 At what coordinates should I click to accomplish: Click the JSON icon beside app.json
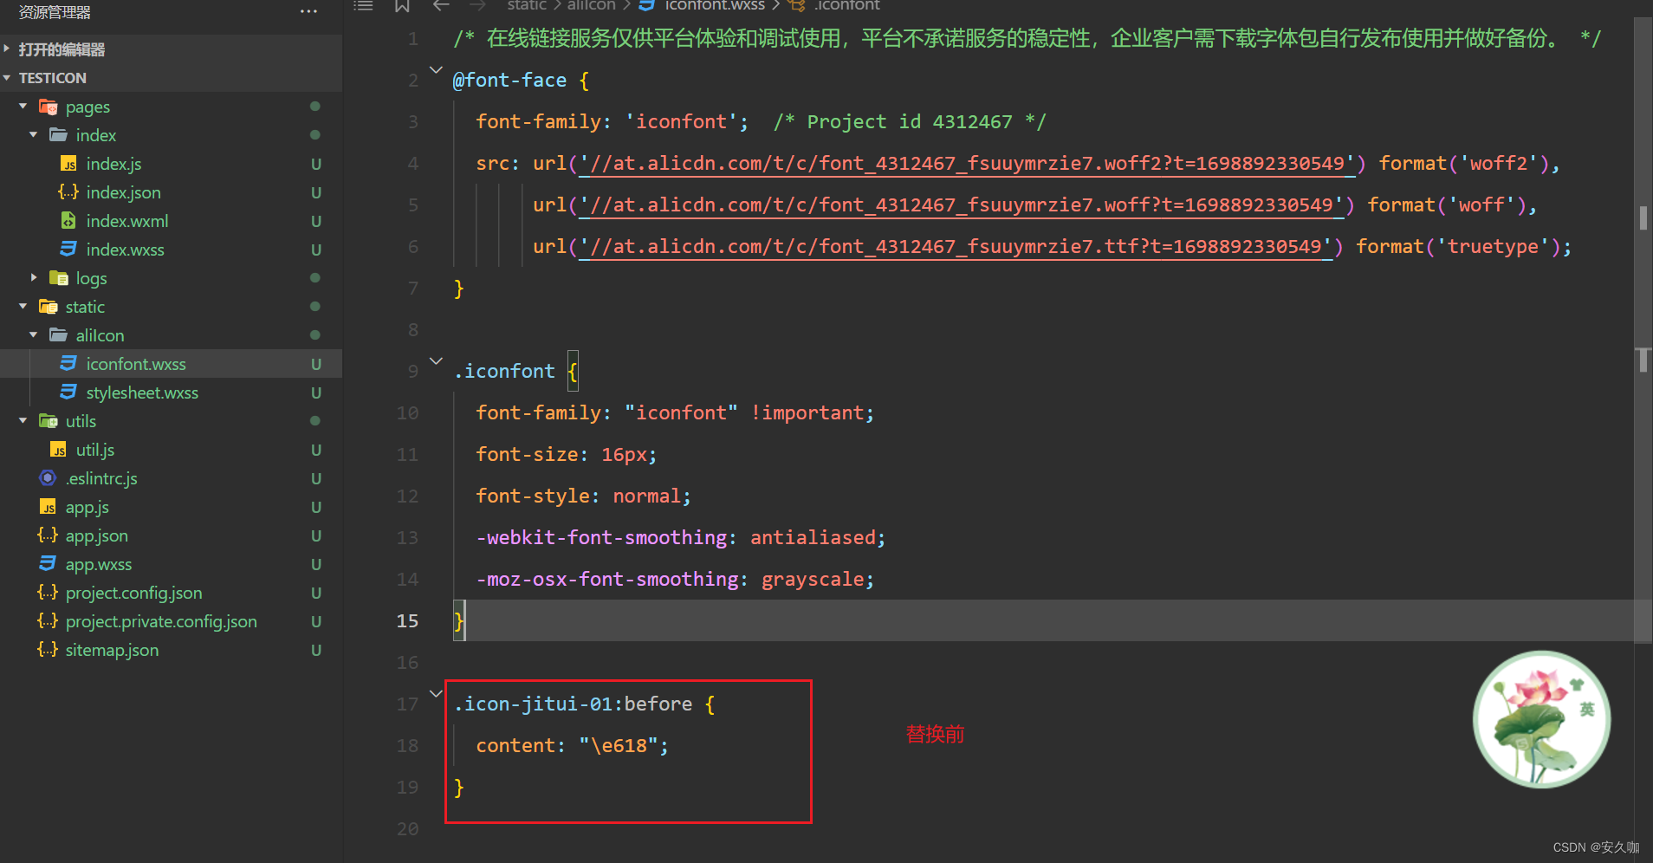tap(48, 535)
